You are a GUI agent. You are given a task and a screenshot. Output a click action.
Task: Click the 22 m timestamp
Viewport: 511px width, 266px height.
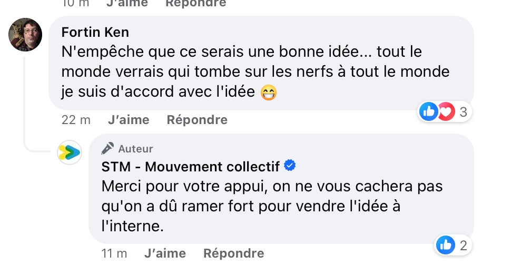(76, 120)
